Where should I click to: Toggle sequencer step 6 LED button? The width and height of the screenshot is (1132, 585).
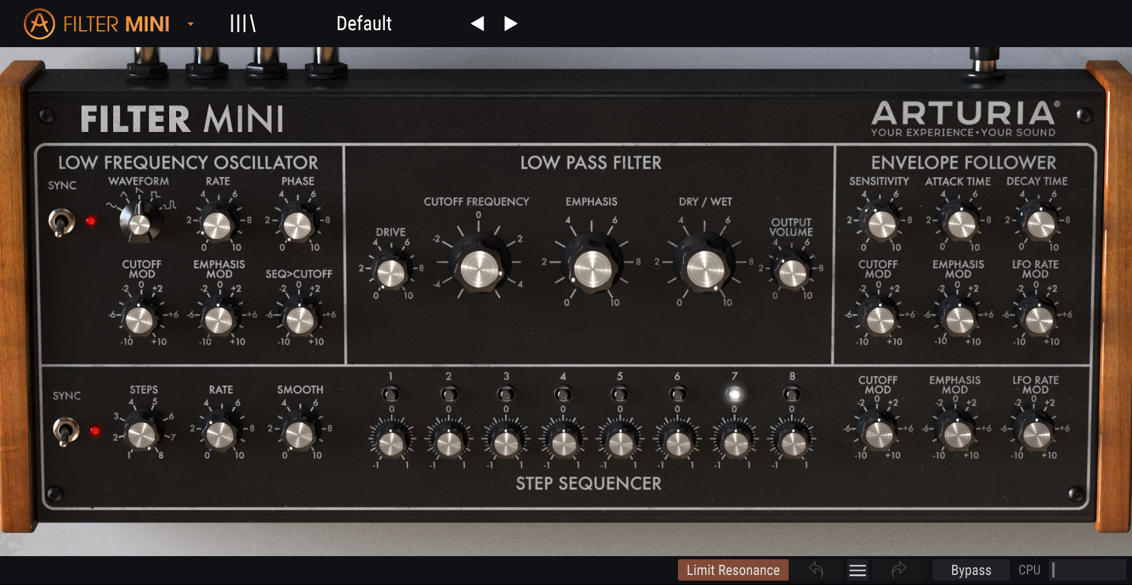point(677,394)
